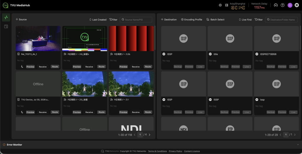Open the Content Licence link
Image resolution: width=302 pixels, height=154 pixels.
coord(192,151)
